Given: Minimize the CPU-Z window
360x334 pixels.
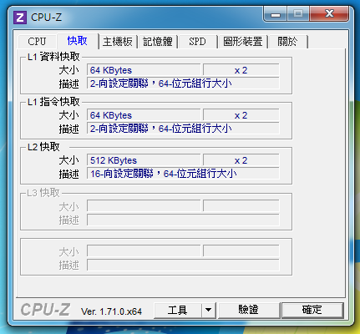Looking at the screenshot, I should 276,14.
